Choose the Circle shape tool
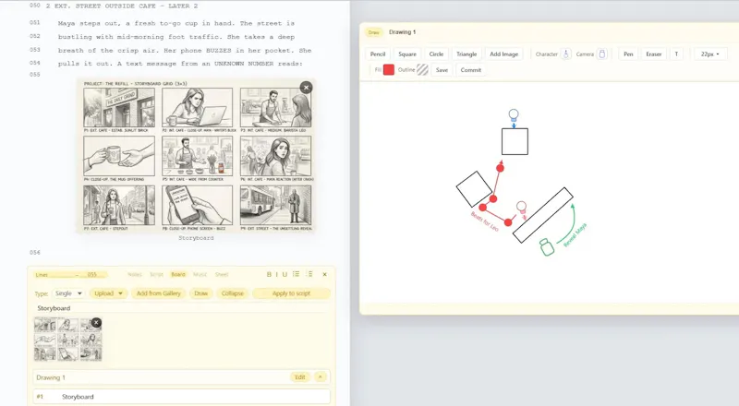 pos(436,54)
